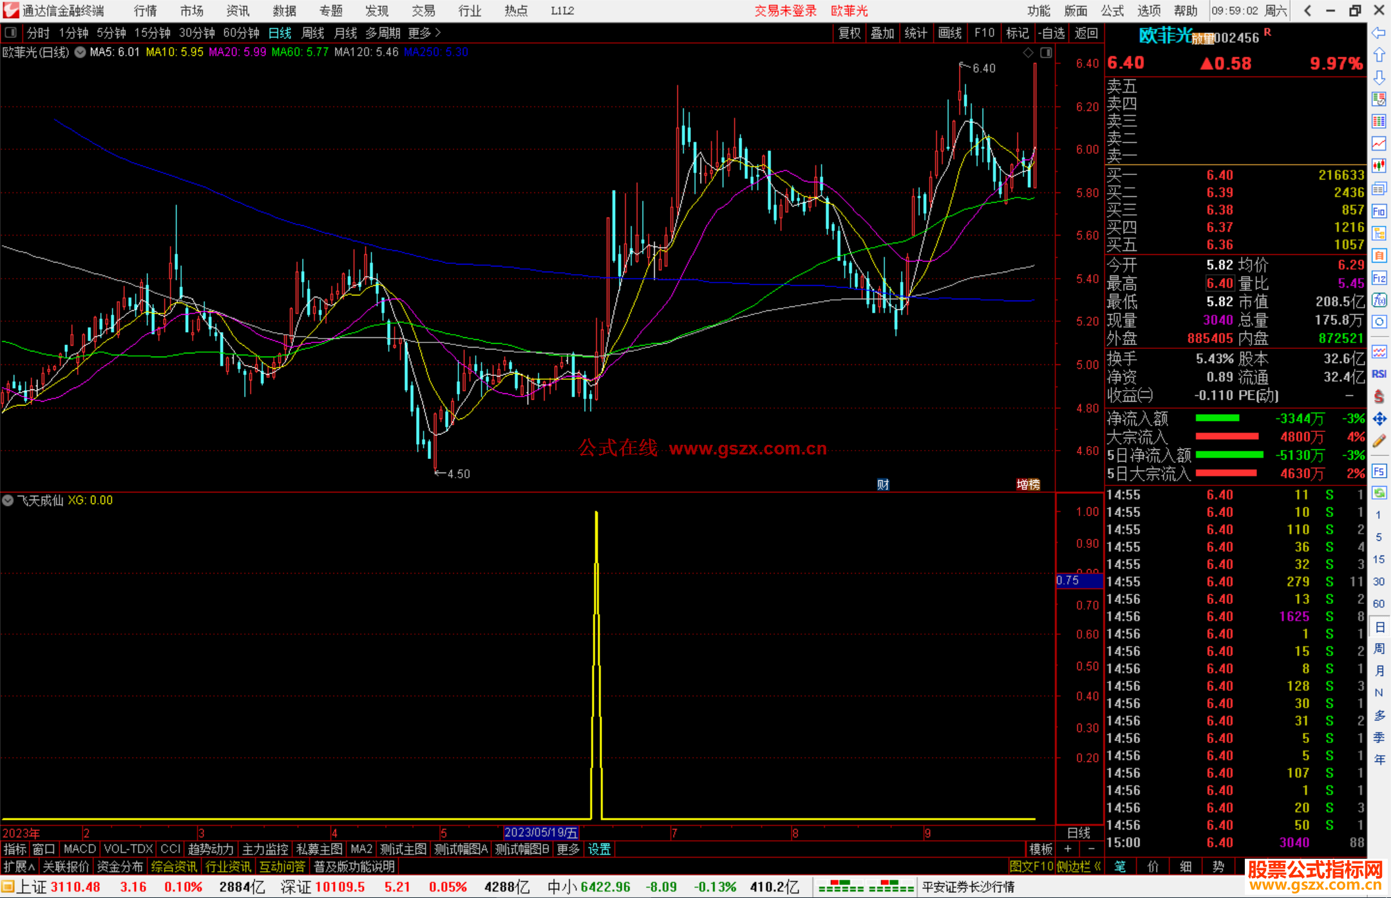1391x898 pixels.
Task: Click the back arrow sidebar icon
Action: [1379, 33]
